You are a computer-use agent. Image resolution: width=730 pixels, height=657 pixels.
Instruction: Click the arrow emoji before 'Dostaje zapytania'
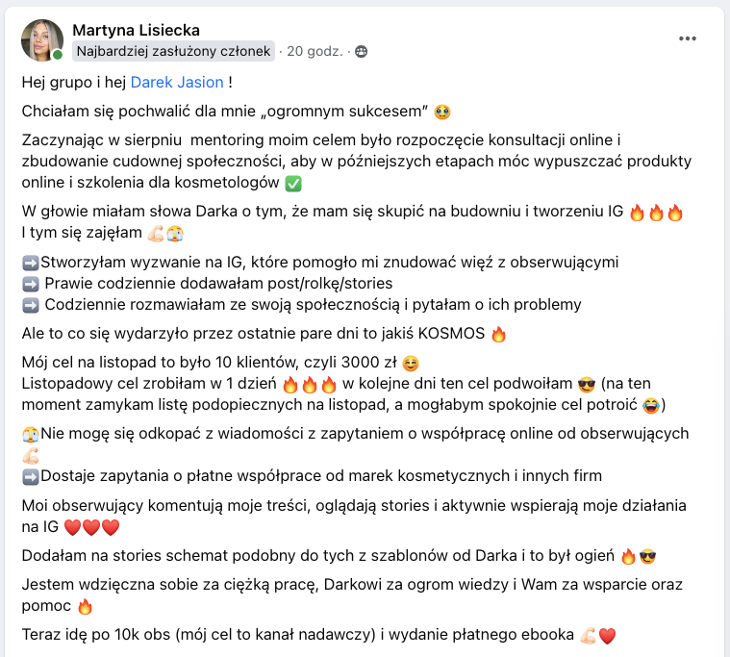point(30,476)
